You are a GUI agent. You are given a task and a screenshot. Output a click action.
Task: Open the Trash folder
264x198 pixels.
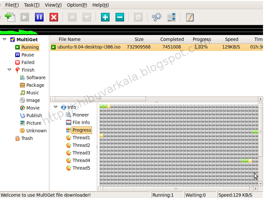coord(27,138)
